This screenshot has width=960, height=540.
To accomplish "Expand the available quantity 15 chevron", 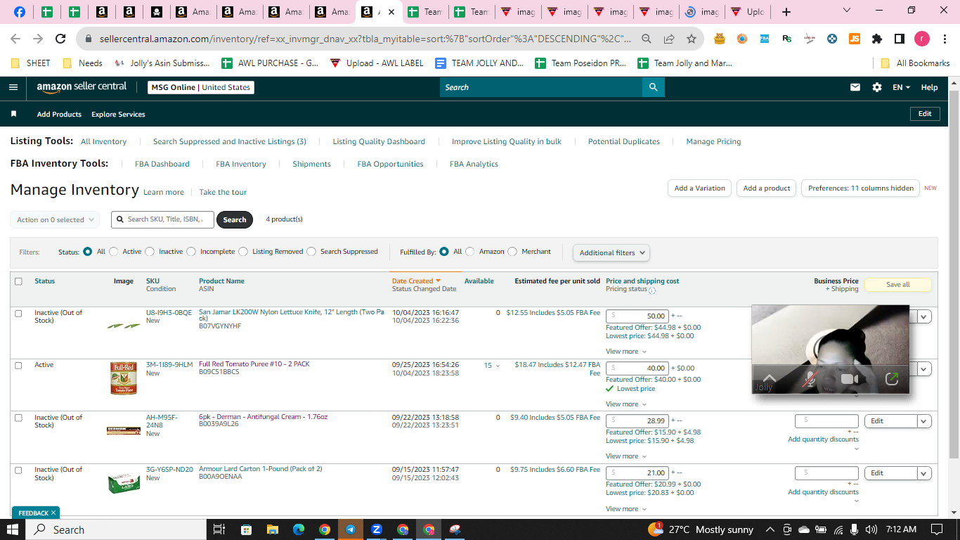I will 498,366.
